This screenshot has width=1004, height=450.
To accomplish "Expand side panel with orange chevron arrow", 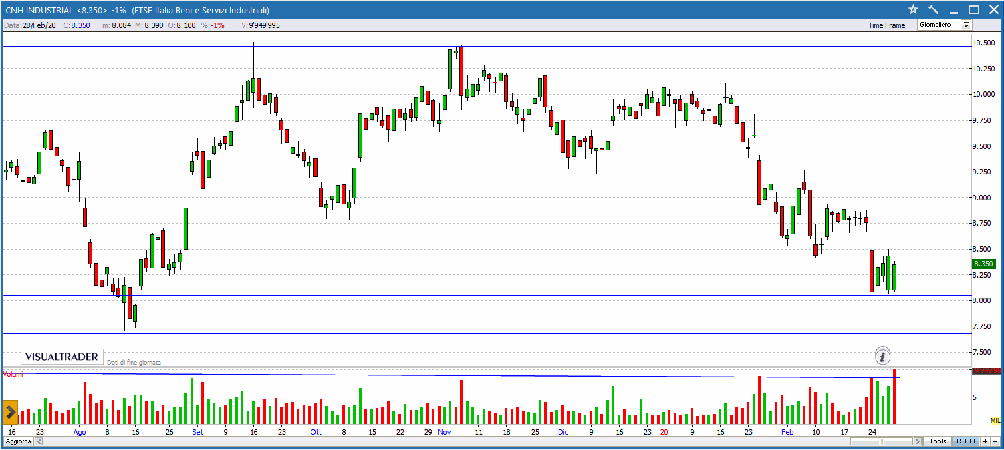I will (x=10, y=412).
